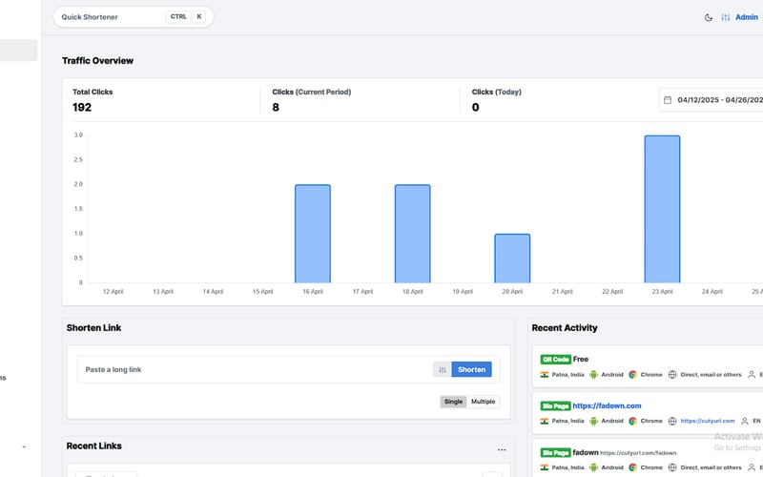
Task: Open the https://fadown.com activity link
Action: 607,405
